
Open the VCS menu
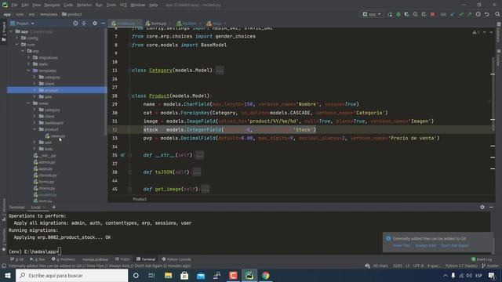(123, 5)
